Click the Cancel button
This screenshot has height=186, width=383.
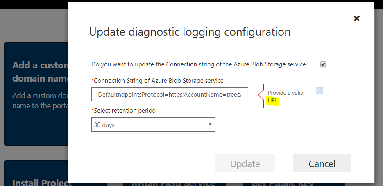pos(322,163)
